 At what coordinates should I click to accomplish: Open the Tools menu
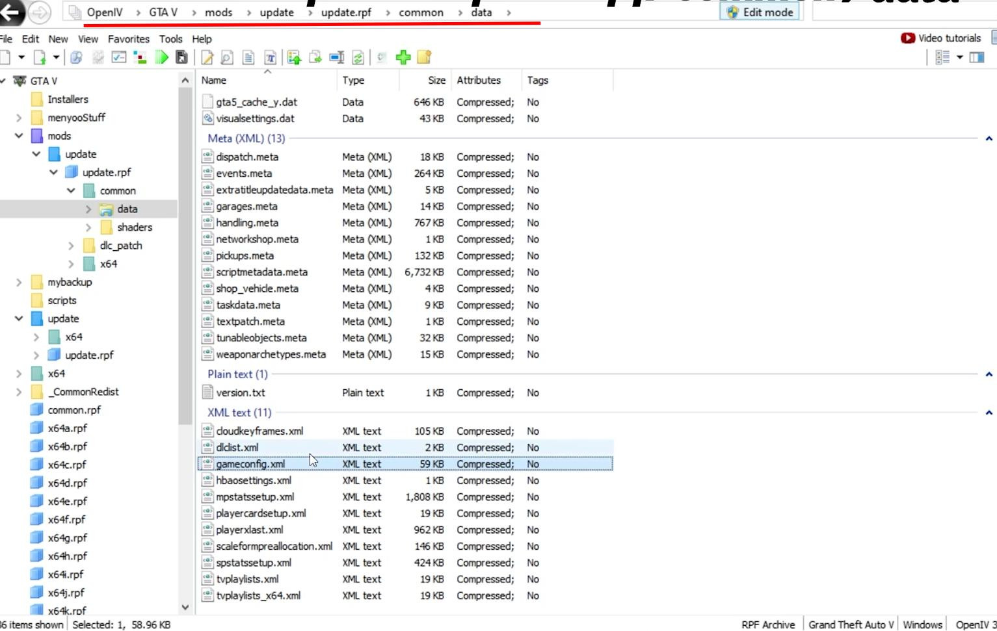[171, 39]
